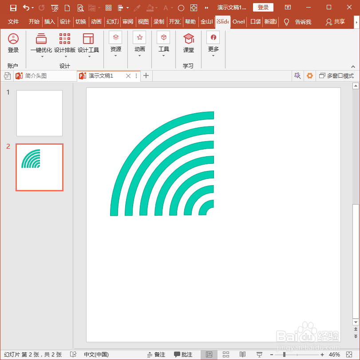Open ribbon display options
This screenshot has height=360, width=360.
288,8
